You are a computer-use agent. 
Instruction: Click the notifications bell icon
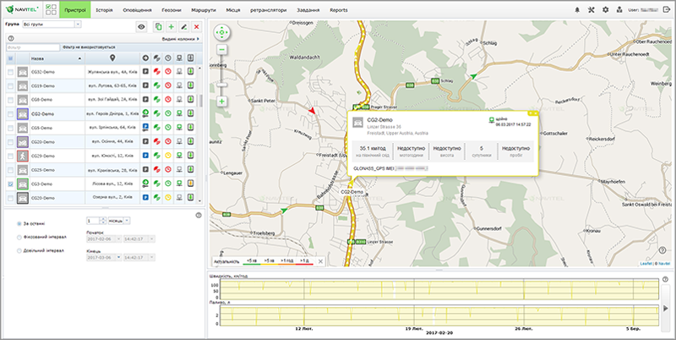pyautogui.click(x=578, y=9)
